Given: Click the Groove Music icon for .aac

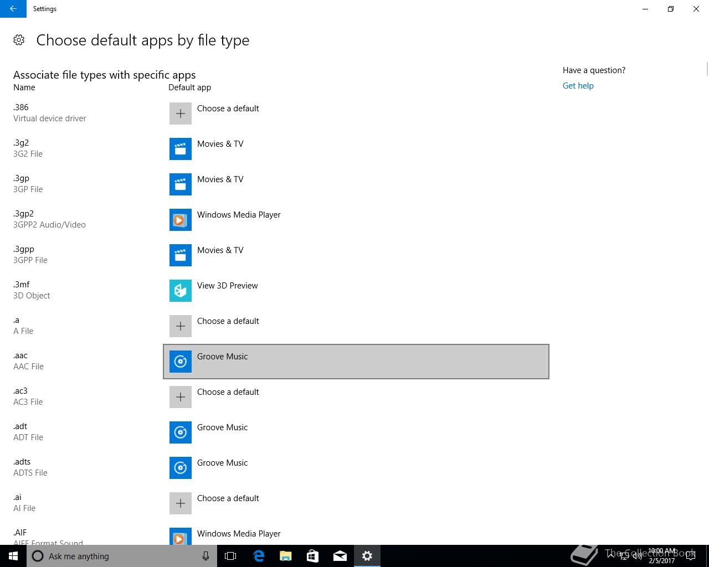Looking at the screenshot, I should pos(181,362).
